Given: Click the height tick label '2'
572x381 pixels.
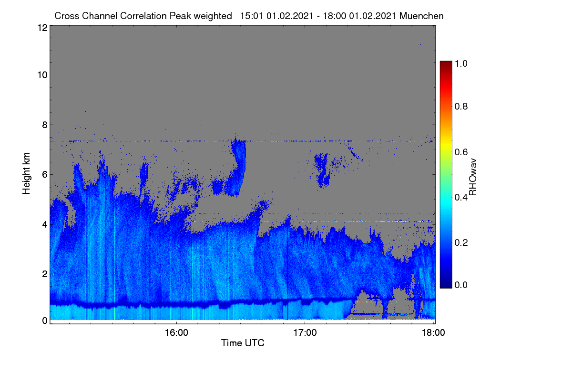Looking at the screenshot, I should [44, 273].
